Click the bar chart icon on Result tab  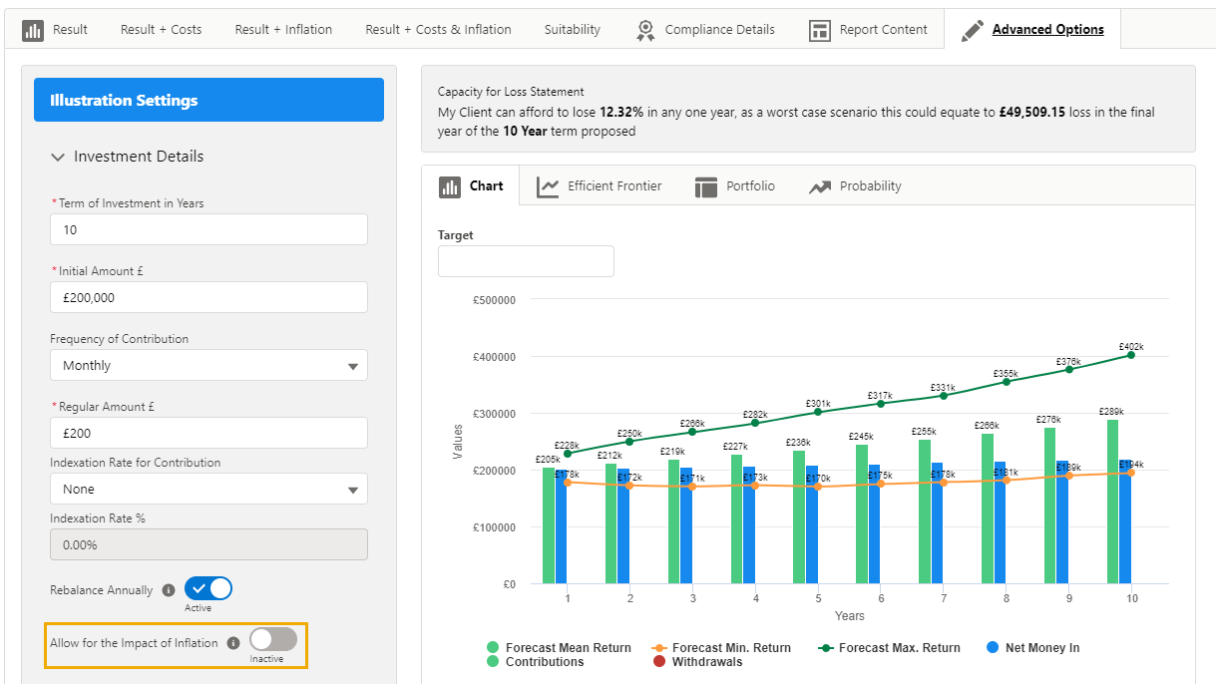pyautogui.click(x=33, y=30)
